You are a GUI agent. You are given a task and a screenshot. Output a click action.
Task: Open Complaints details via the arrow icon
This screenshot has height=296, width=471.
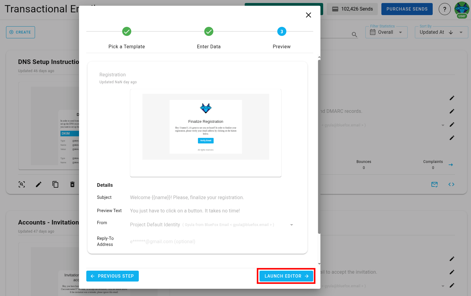click(x=451, y=165)
